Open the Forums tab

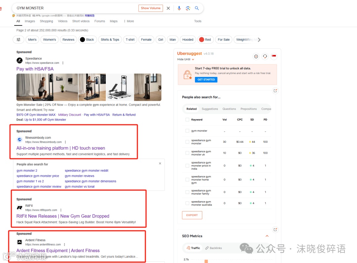coord(100,21)
